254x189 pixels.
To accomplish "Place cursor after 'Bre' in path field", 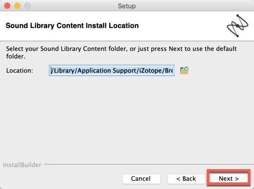I will coord(173,71).
